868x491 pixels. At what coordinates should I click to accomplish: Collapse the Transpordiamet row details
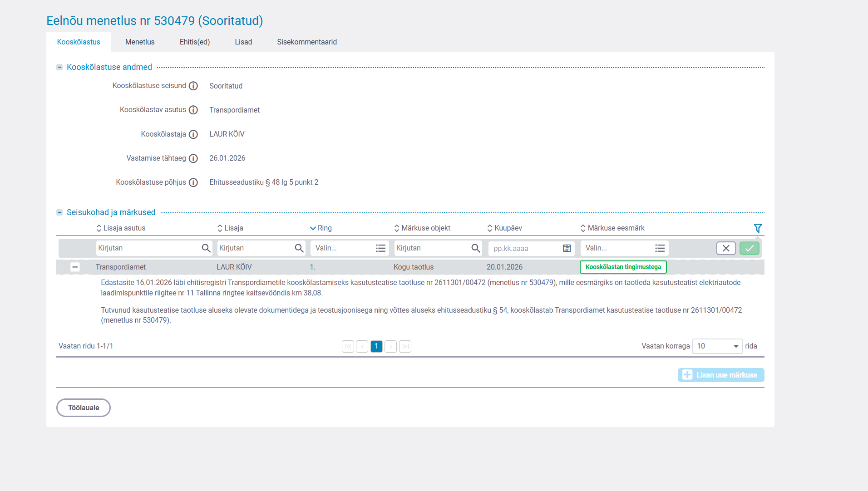pyautogui.click(x=75, y=267)
